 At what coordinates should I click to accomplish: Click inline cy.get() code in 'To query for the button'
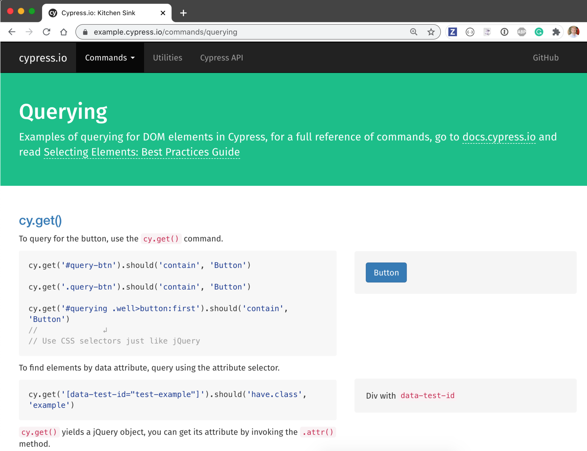[x=161, y=239]
